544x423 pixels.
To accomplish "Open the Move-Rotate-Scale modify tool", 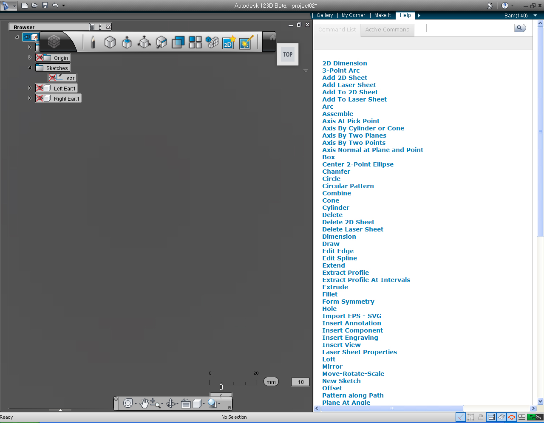I will coord(144,42).
